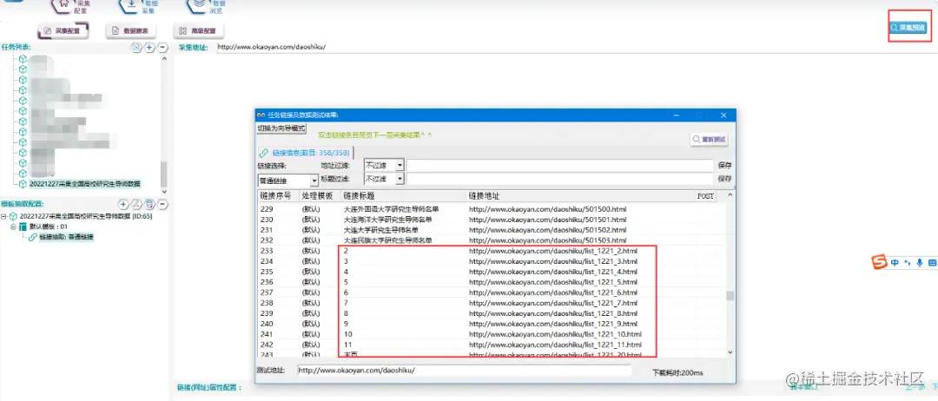Click the task list scrollbar up arrow
The image size is (938, 401).
164,58
